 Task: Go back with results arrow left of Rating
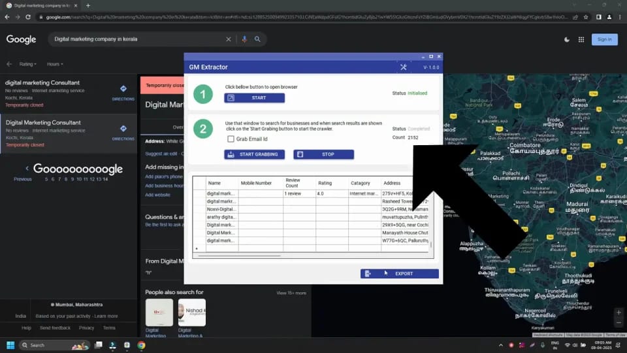pos(8,64)
